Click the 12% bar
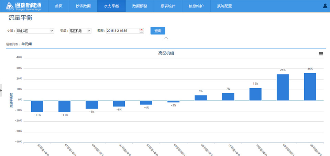Screen dimensions: 330x156 click(x=255, y=94)
